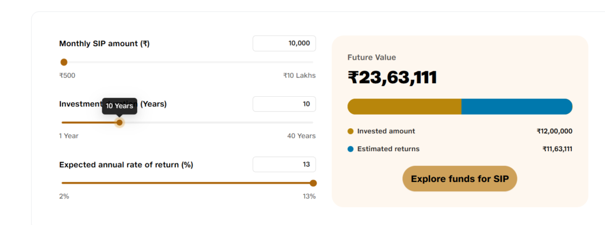This screenshot has height=225, width=605.
Task: Click the gold Invested amount legend dot
Action: pos(350,131)
